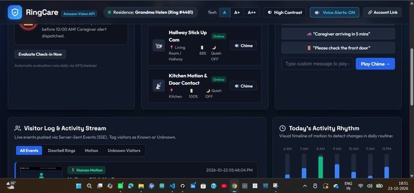Open GitHub Desktop from taskbar

pos(182,186)
